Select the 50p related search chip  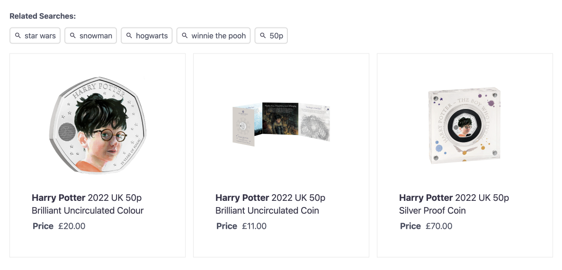pyautogui.click(x=276, y=36)
